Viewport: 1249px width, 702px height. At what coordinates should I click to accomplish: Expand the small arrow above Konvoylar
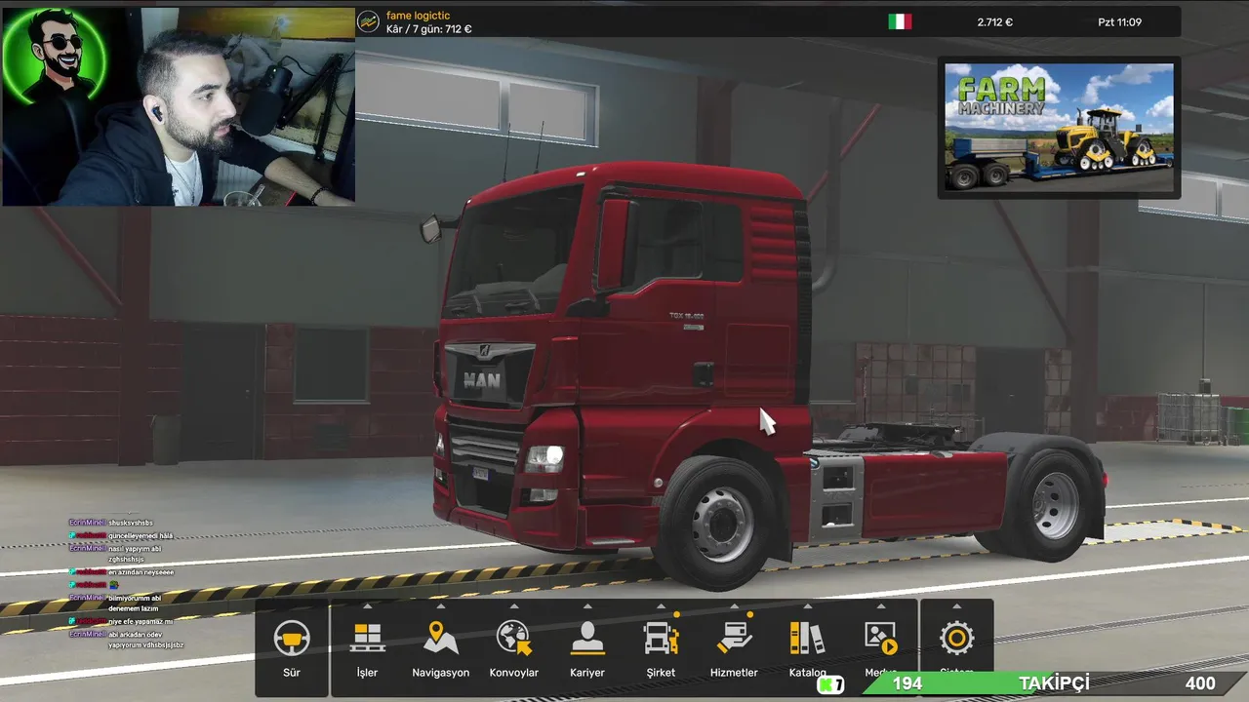514,606
